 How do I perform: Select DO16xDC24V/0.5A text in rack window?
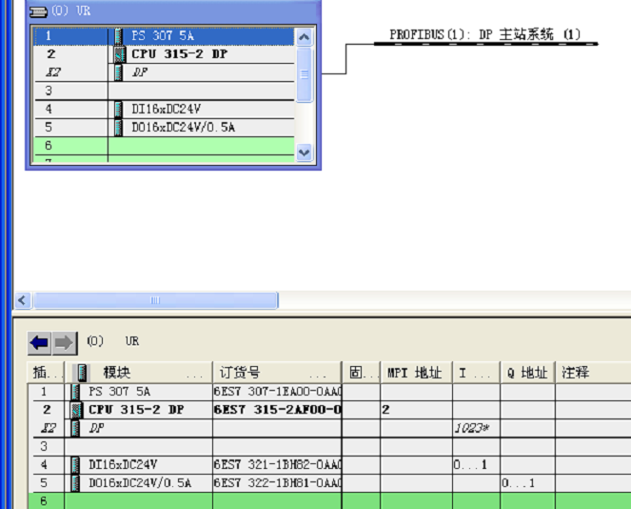183,128
